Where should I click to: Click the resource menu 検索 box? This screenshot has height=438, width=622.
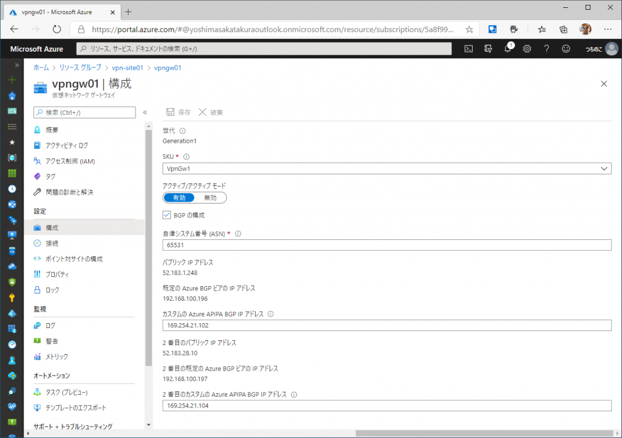click(x=84, y=112)
